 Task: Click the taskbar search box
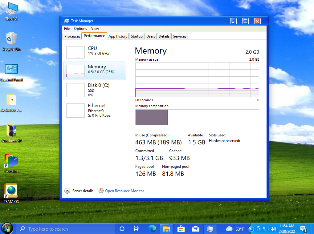[65, 229]
